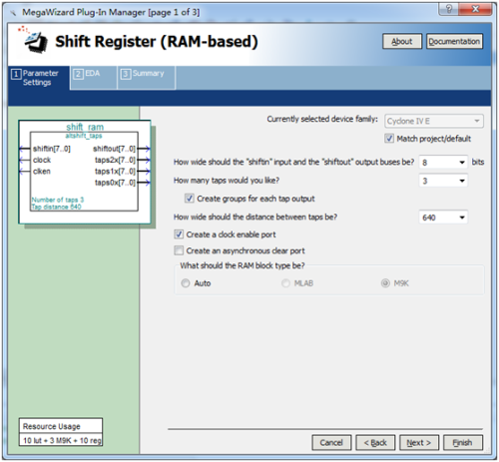Open the device family Cyclone IV E dropdown
Screen dimensions: 499x462
click(434, 121)
